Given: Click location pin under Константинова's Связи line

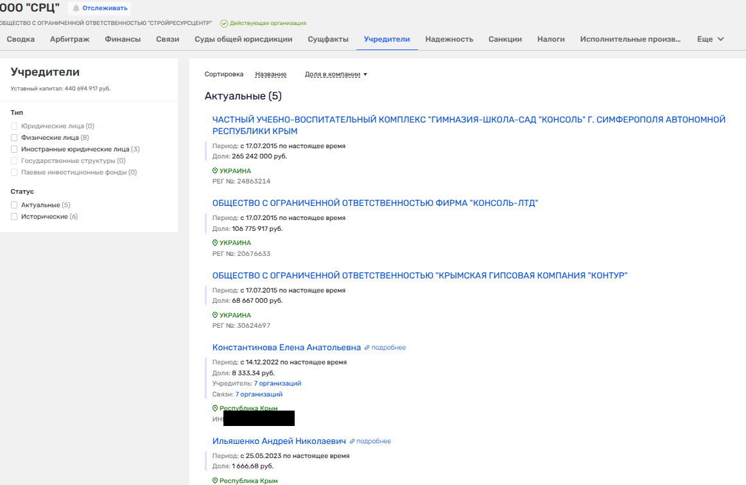Looking at the screenshot, I should [216, 409].
